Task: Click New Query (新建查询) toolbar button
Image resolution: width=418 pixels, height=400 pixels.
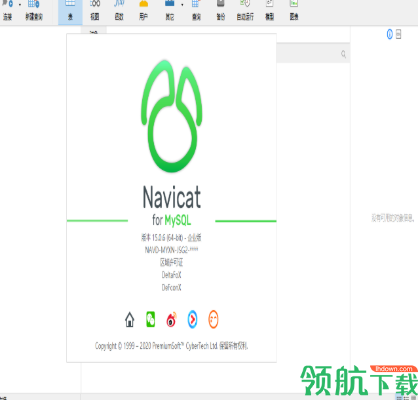Action: [34, 10]
